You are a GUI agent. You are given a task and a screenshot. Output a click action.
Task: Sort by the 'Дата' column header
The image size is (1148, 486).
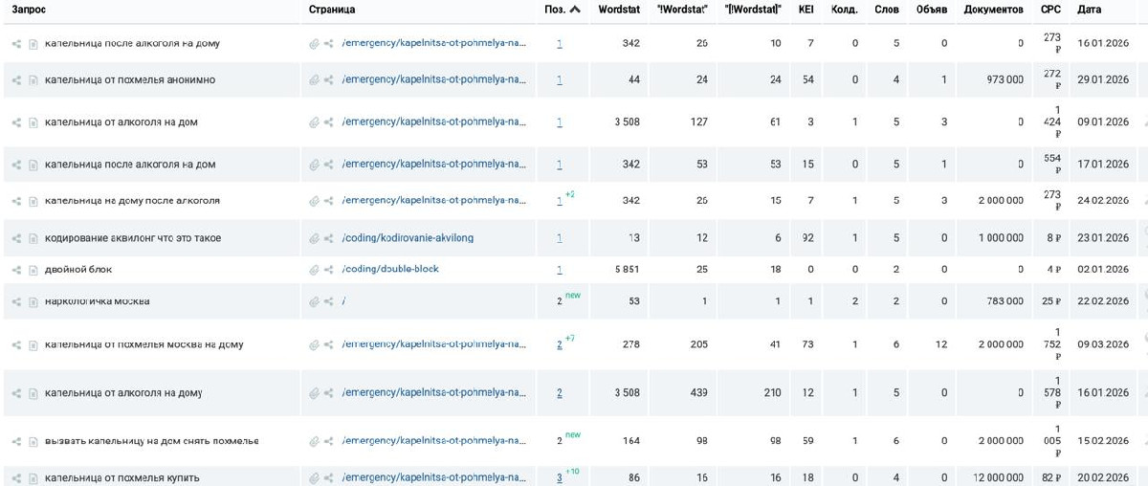(1089, 10)
